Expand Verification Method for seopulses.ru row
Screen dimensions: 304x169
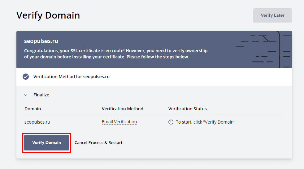(71, 77)
